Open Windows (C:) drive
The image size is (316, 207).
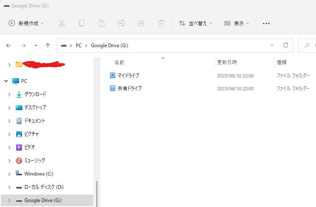pos(39,174)
